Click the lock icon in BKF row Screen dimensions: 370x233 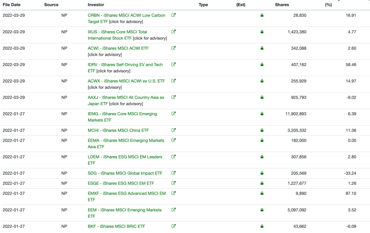262,226
